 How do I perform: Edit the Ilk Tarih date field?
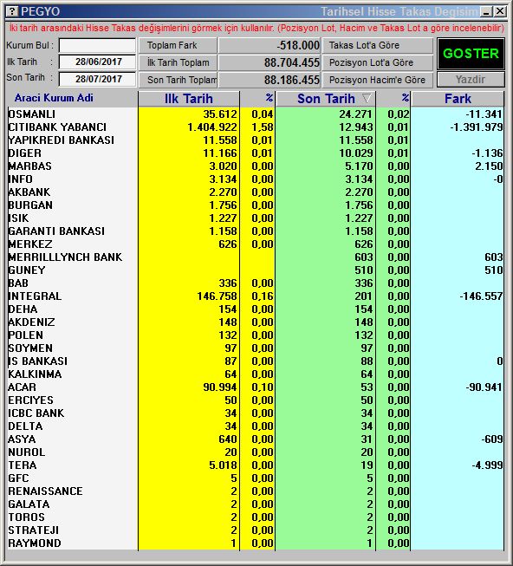click(97, 62)
